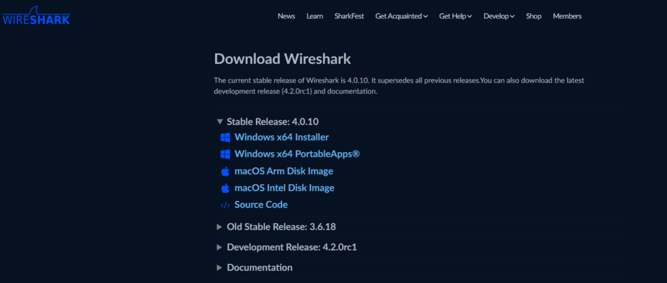Open the Develop dropdown menu

pos(499,16)
